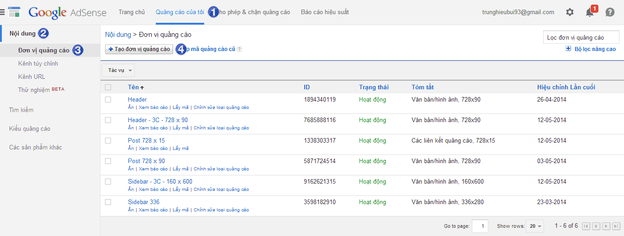Open the Header ad unit name link
Image resolution: width=624 pixels, height=236 pixels.
pyautogui.click(x=137, y=99)
